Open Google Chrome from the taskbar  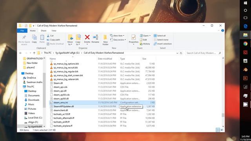[245, 43]
